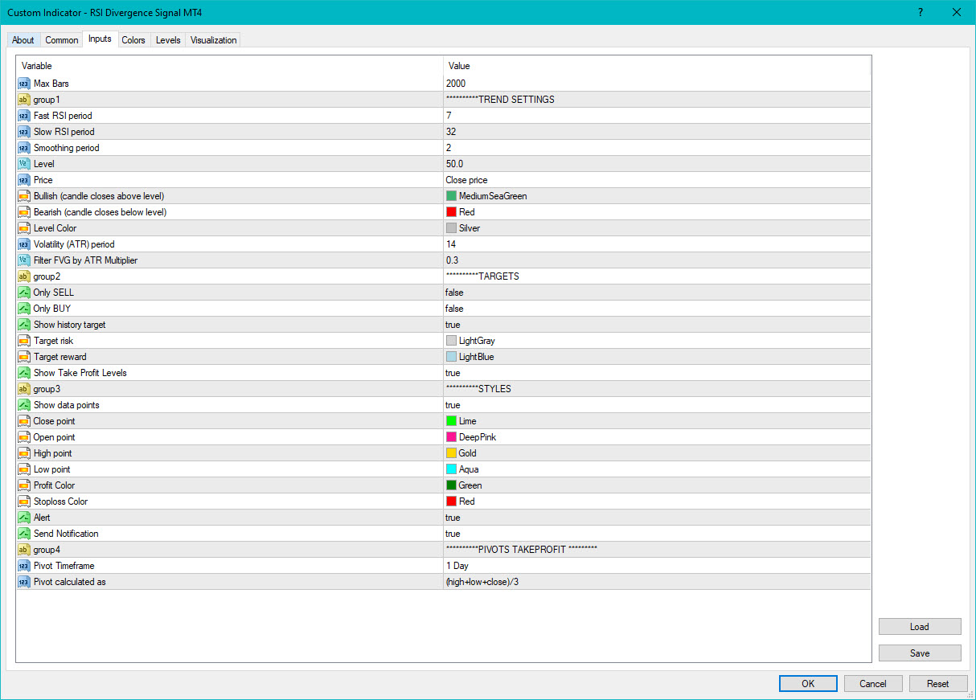The width and height of the screenshot is (976, 700).
Task: Switch to the About tab
Action: [23, 40]
